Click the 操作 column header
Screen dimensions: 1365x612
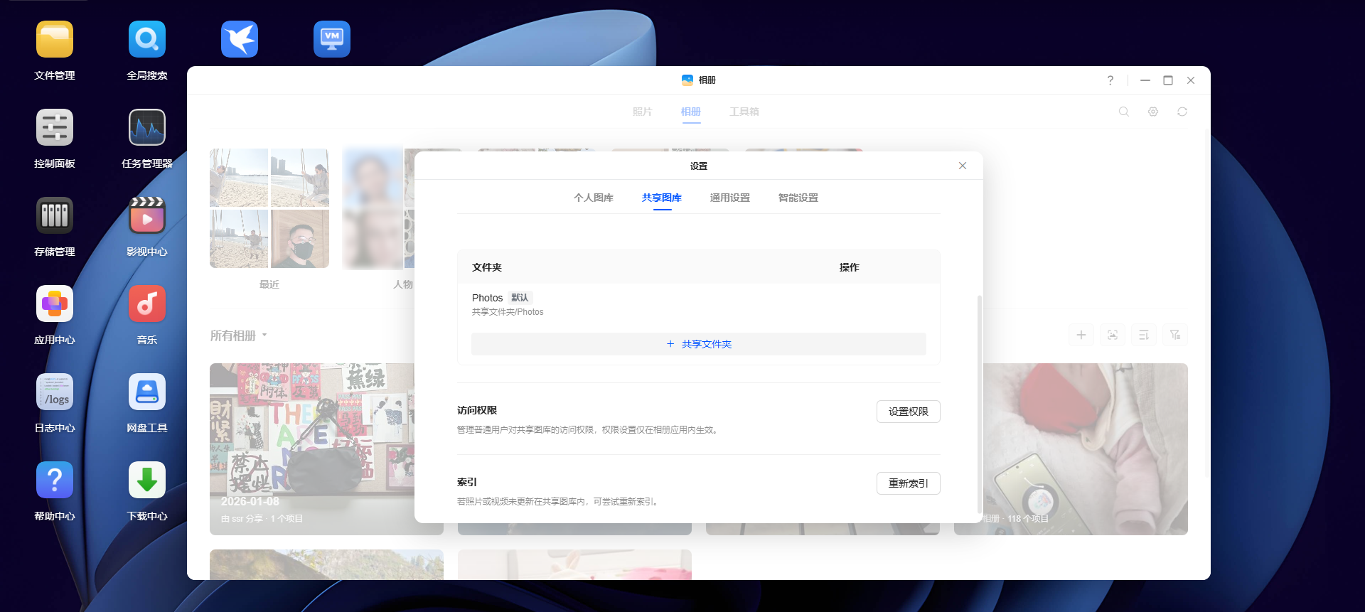pyautogui.click(x=850, y=267)
